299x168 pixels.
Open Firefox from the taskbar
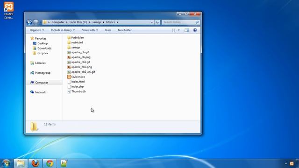pos(36,163)
